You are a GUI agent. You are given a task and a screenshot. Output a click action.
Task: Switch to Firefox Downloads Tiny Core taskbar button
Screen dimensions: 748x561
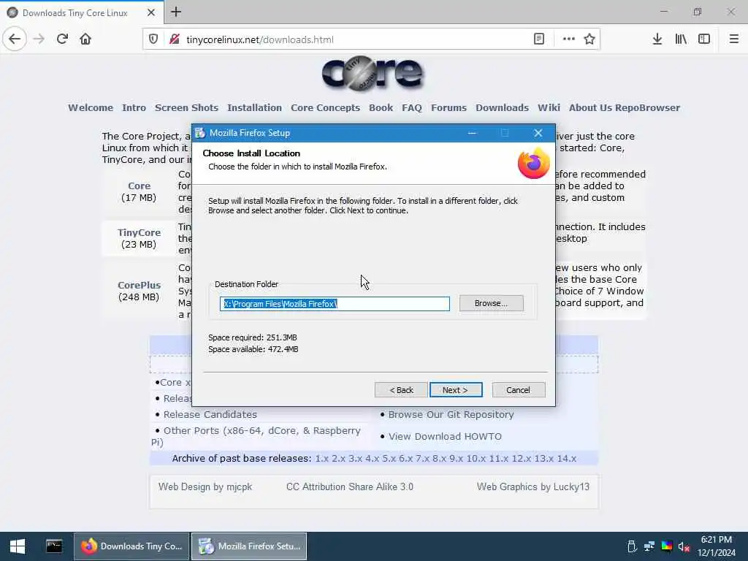131,546
